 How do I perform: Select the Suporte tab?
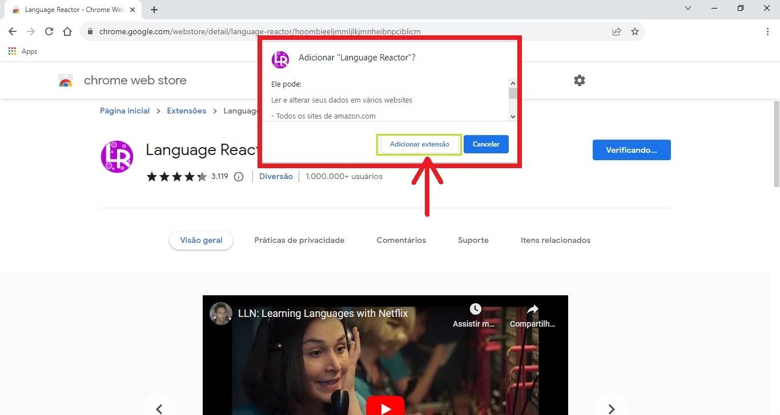pyautogui.click(x=473, y=241)
